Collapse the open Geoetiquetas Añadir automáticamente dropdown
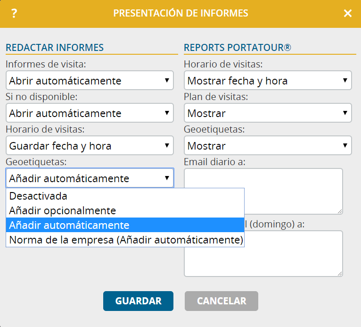This screenshot has width=361, height=327. point(90,178)
